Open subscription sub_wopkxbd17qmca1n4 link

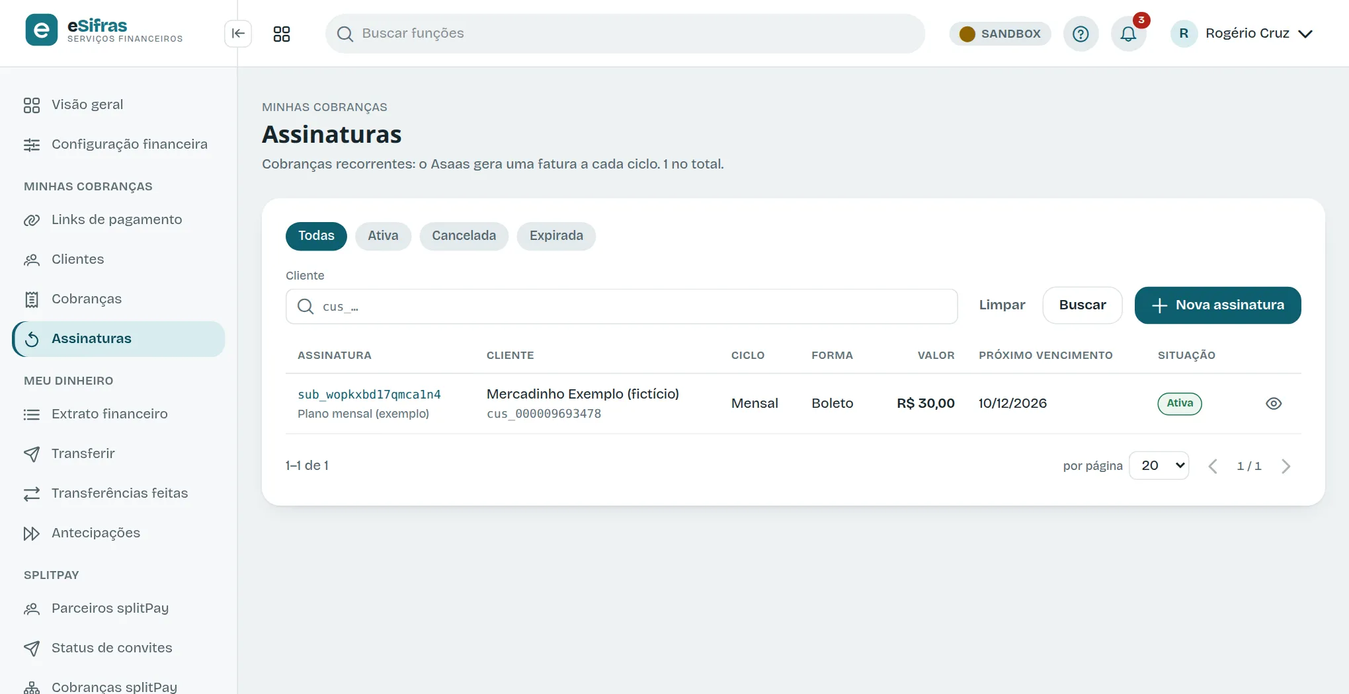pos(369,395)
